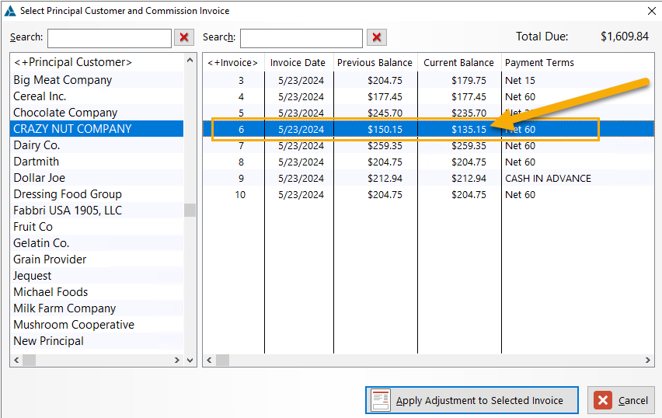662x418 pixels.
Task: Select Fruit Co customer
Action: point(97,227)
